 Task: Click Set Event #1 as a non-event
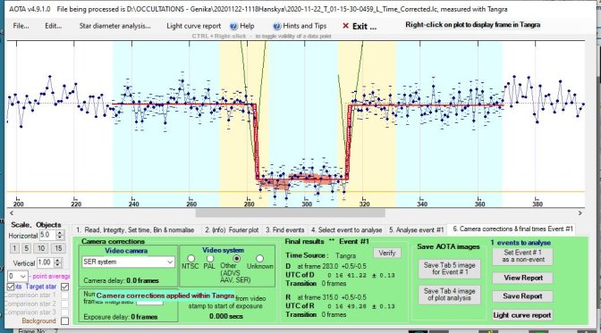pyautogui.click(x=523, y=256)
